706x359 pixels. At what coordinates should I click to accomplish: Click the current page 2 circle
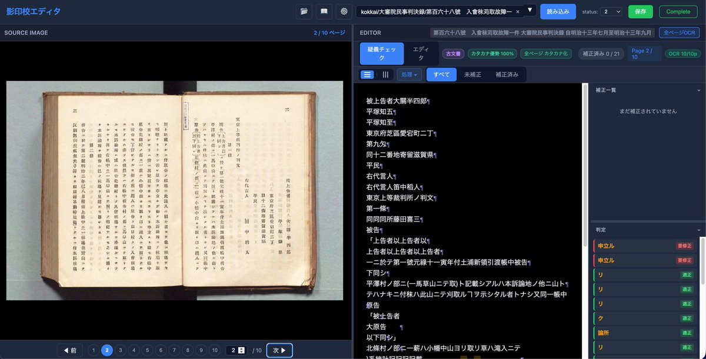click(x=106, y=350)
